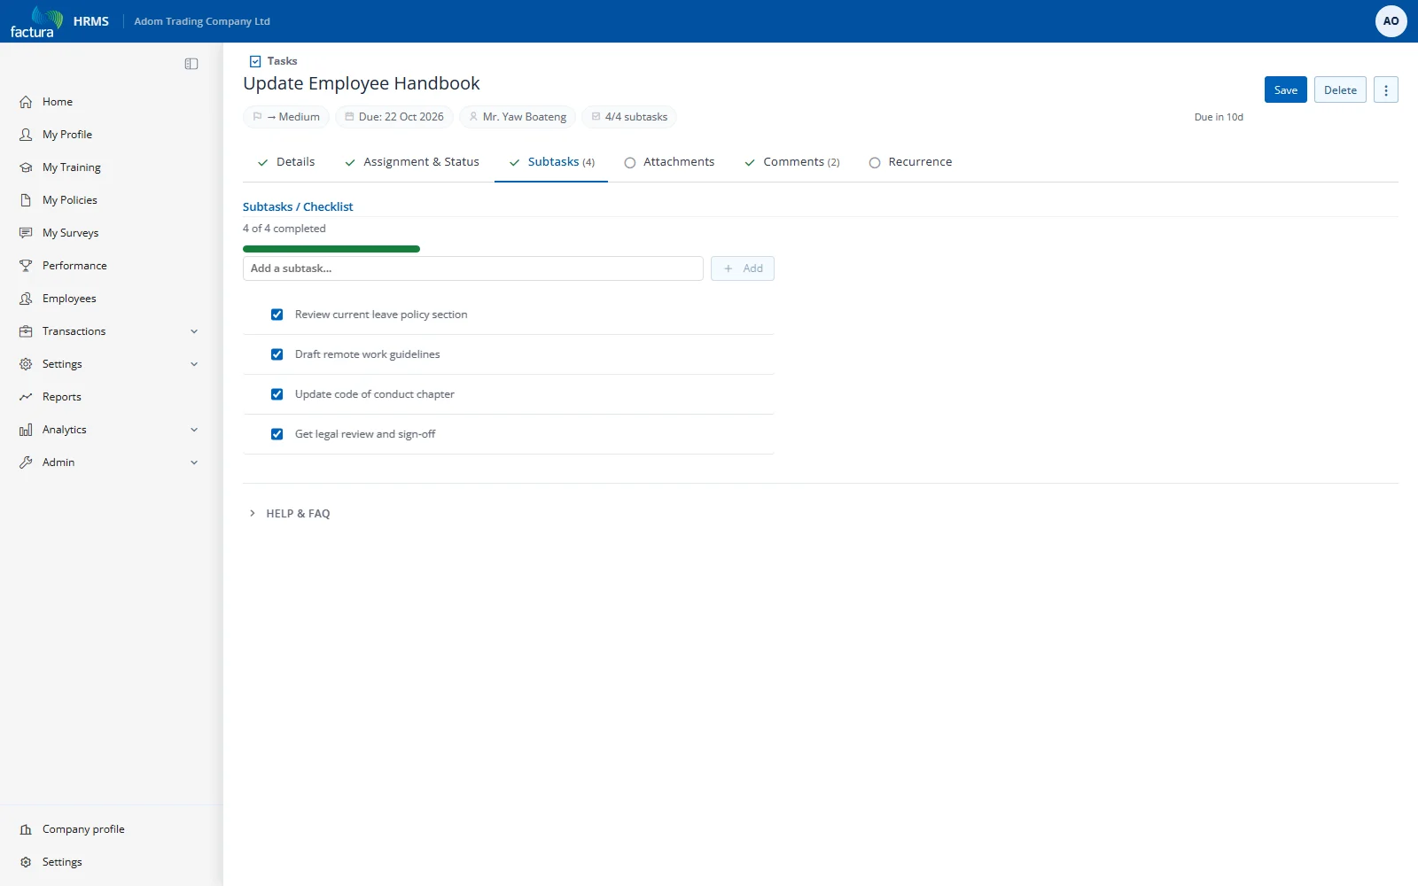The width and height of the screenshot is (1418, 886).
Task: Go to the Attachments tab
Action: 669,162
